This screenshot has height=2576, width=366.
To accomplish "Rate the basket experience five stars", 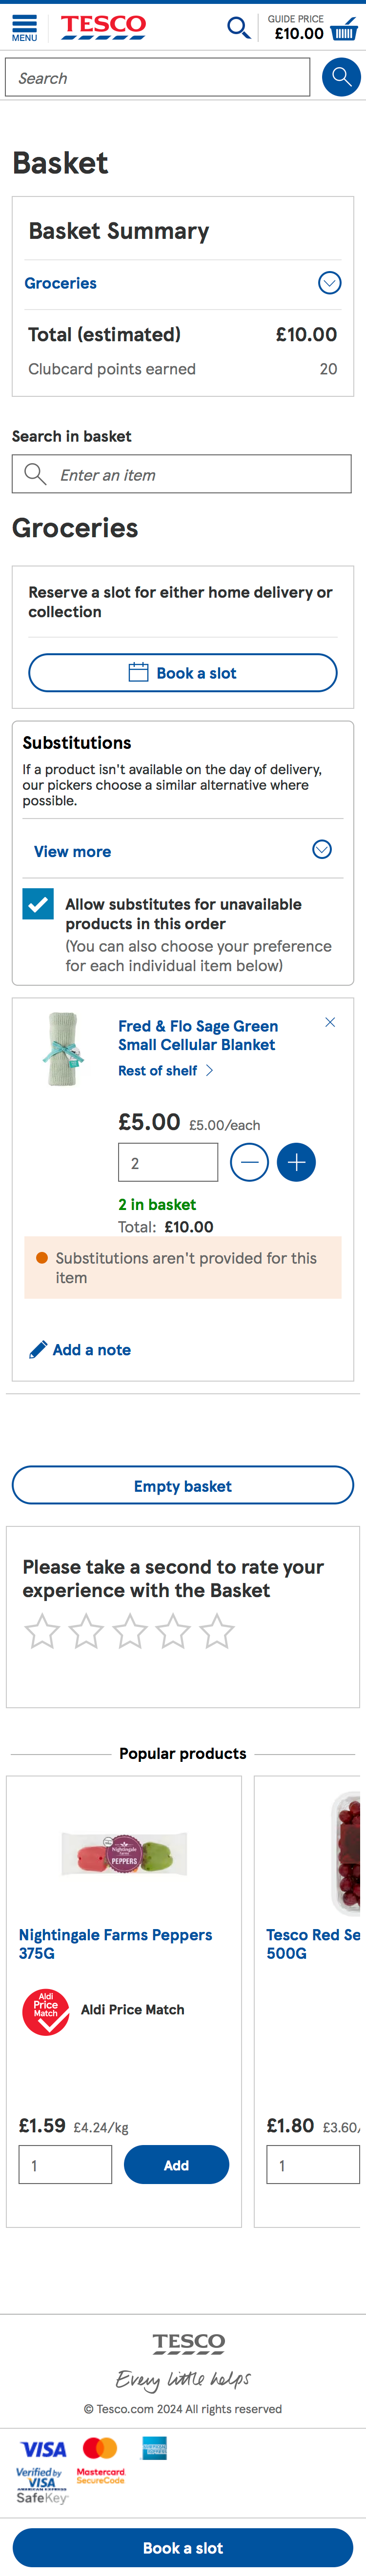I will [217, 1632].
